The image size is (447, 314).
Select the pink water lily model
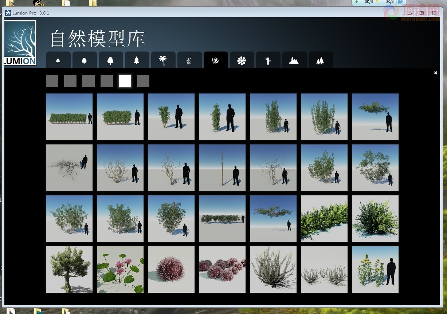pos(120,270)
